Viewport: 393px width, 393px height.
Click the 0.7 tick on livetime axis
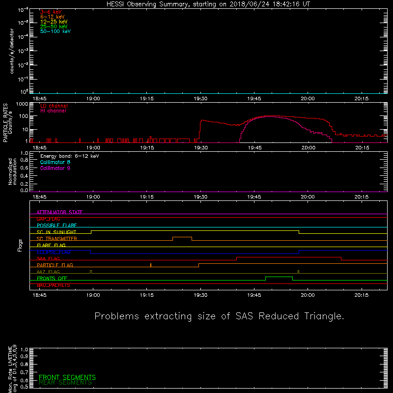click(x=24, y=372)
